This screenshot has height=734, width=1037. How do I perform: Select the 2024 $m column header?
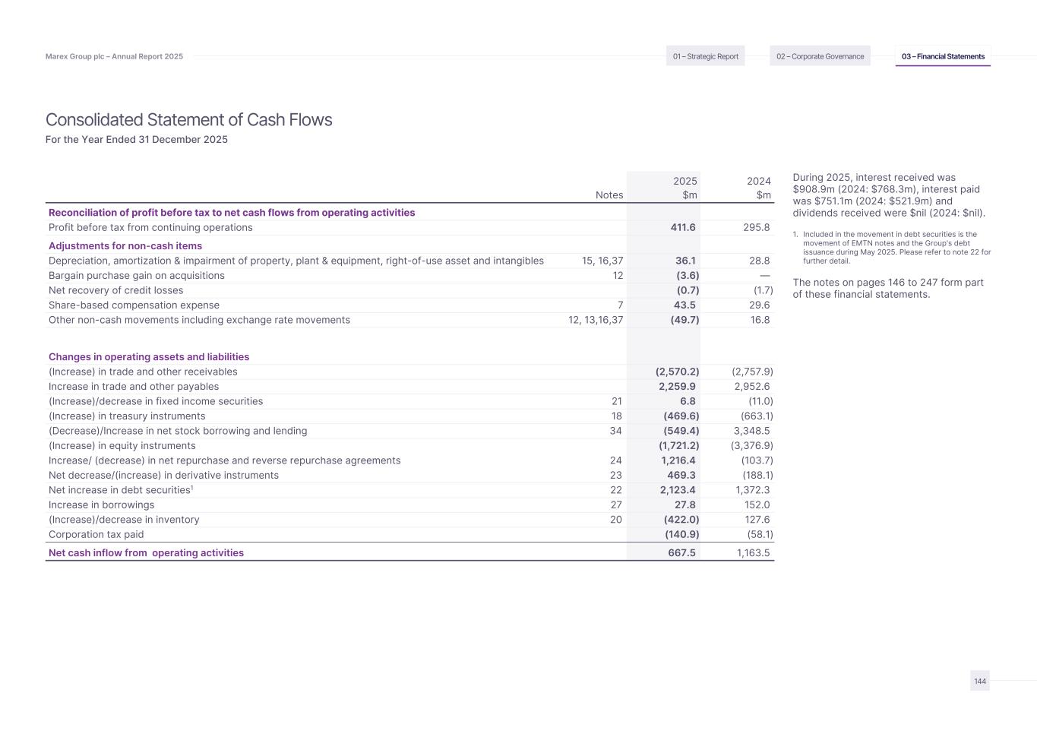tap(759, 188)
